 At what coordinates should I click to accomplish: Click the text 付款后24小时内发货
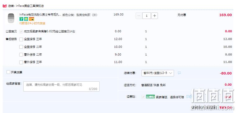pyautogui.click(x=32, y=23)
